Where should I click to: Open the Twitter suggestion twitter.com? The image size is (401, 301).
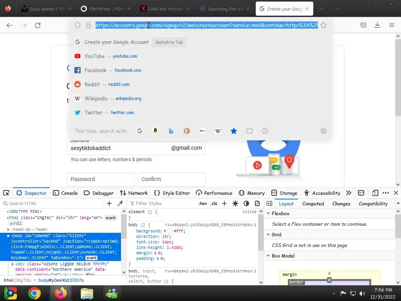pos(201,112)
